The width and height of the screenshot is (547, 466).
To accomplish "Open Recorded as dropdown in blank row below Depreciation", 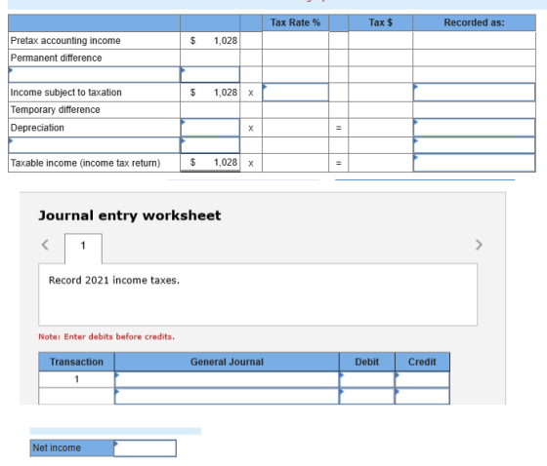I will tap(474, 145).
